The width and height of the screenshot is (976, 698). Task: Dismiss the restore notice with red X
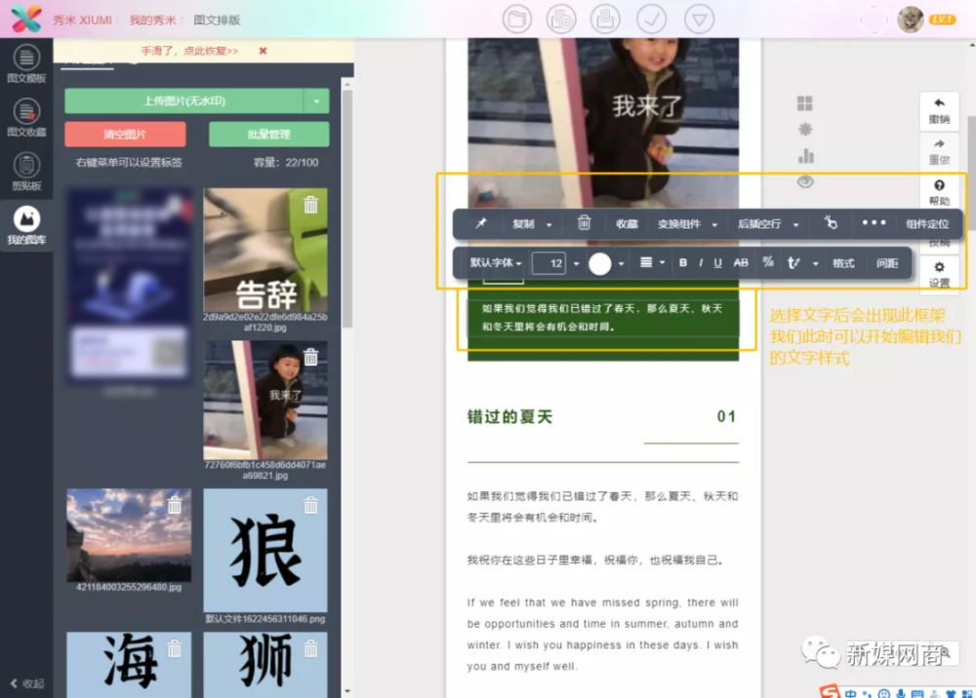tap(263, 51)
